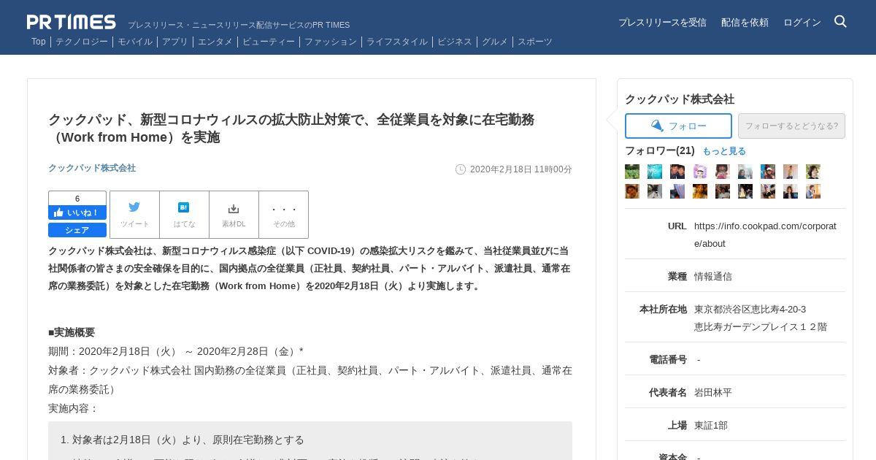Open グルメ category
Image resolution: width=876 pixels, height=460 pixels.
pos(495,42)
